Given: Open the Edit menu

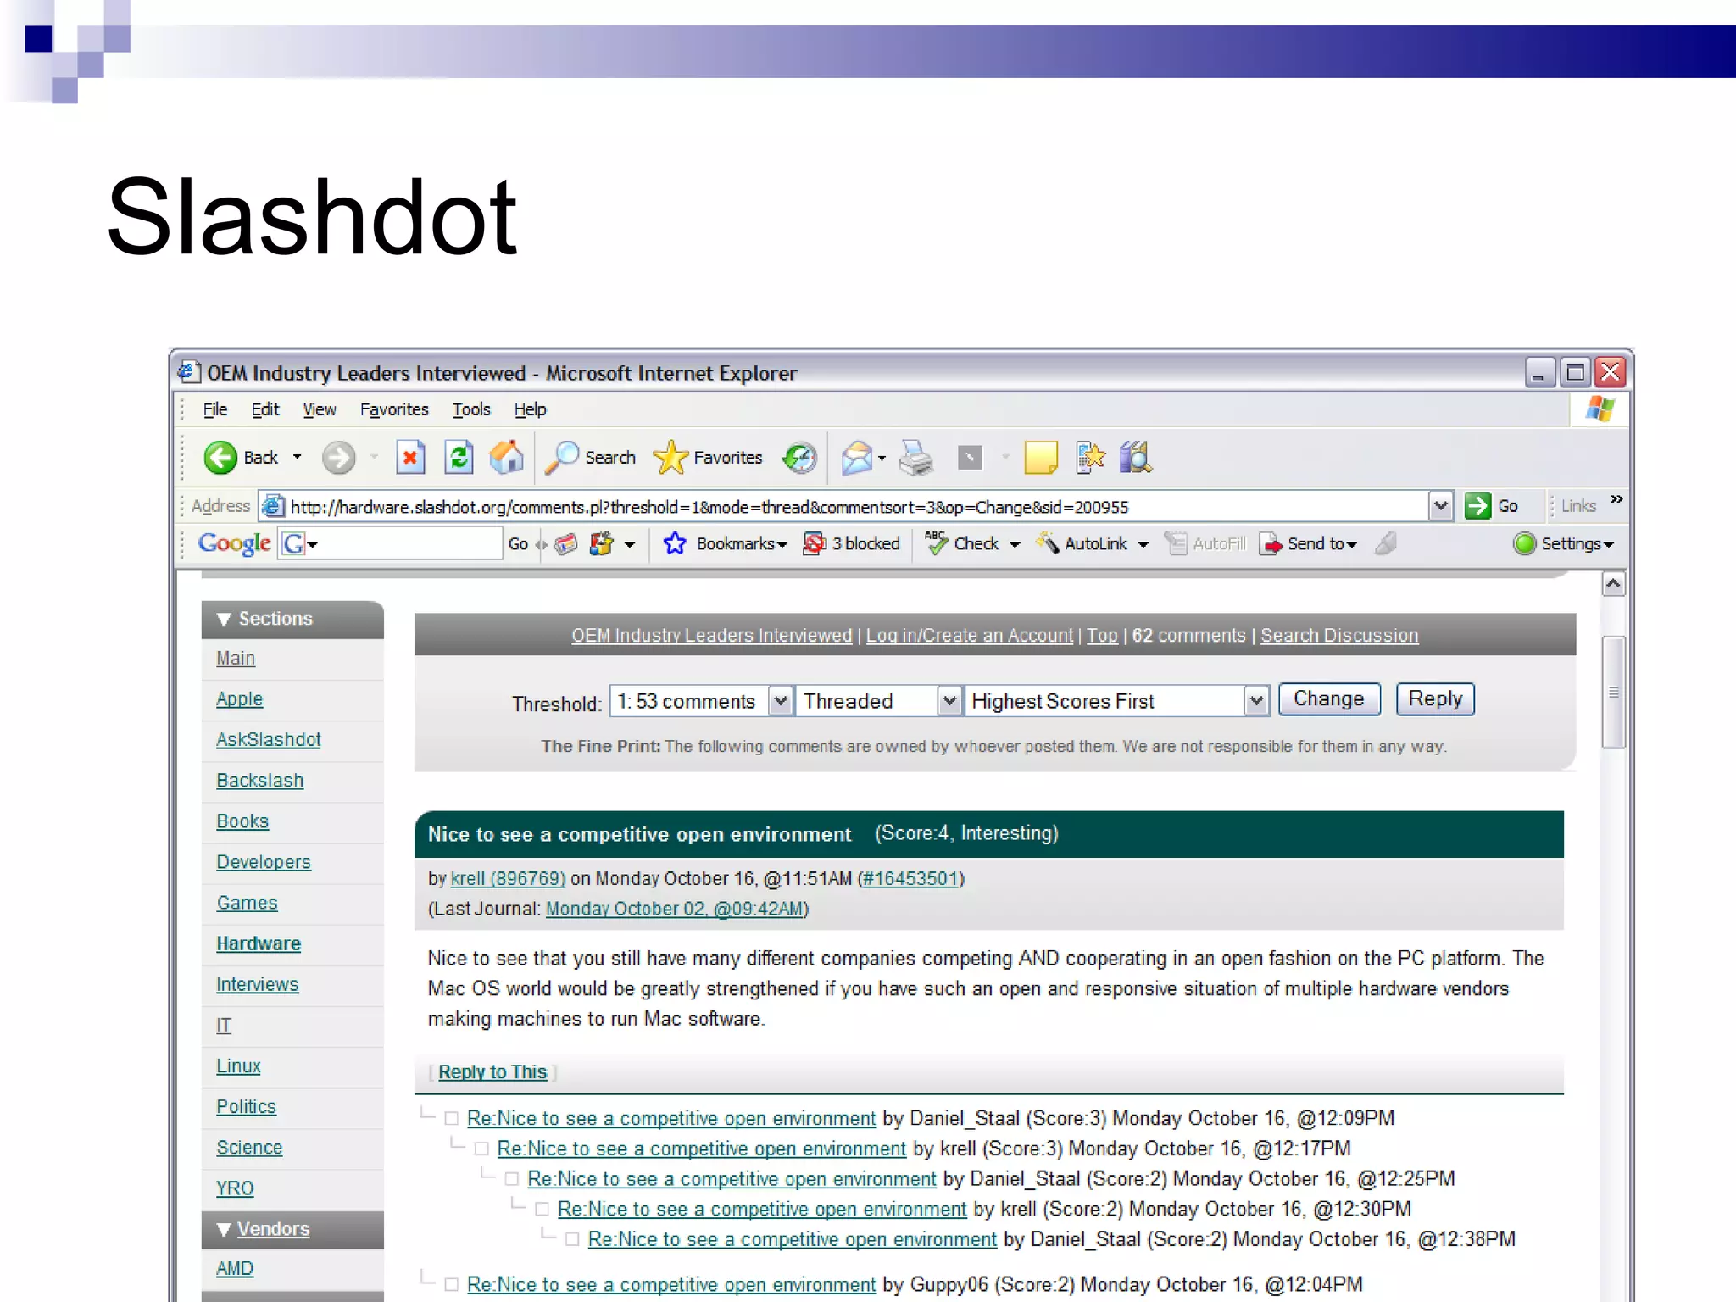Looking at the screenshot, I should tap(265, 409).
